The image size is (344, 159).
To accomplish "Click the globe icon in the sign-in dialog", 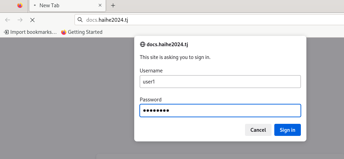I will point(142,44).
